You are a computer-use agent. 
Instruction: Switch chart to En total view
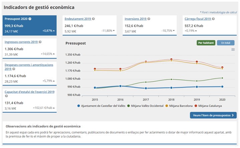coord(226,43)
